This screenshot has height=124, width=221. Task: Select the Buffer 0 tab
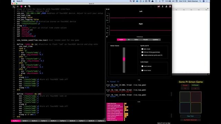tap(16, 121)
